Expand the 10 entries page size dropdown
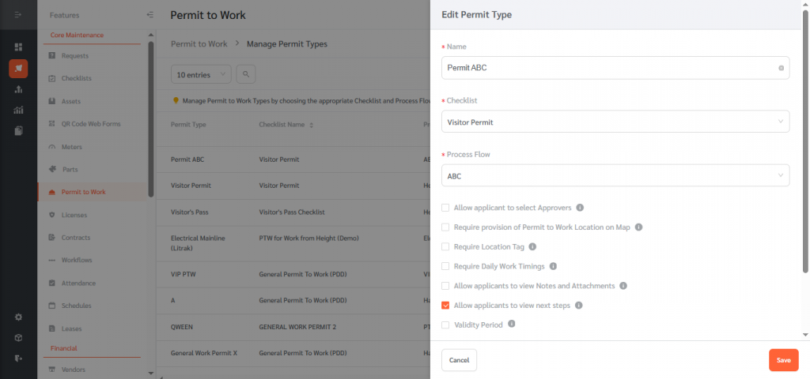 click(x=201, y=74)
